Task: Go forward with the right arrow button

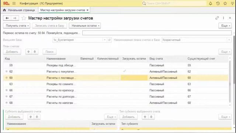Action: [x=15, y=18]
